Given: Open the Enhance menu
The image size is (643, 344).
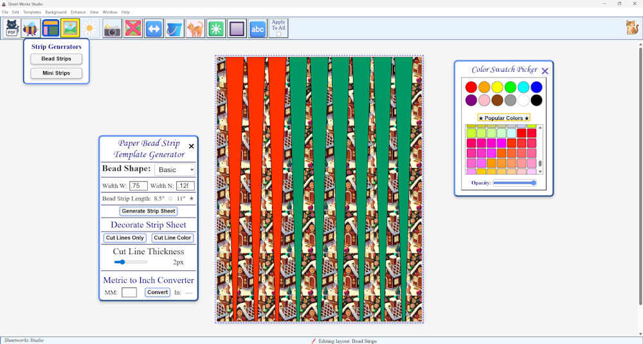Looking at the screenshot, I should click(x=78, y=12).
